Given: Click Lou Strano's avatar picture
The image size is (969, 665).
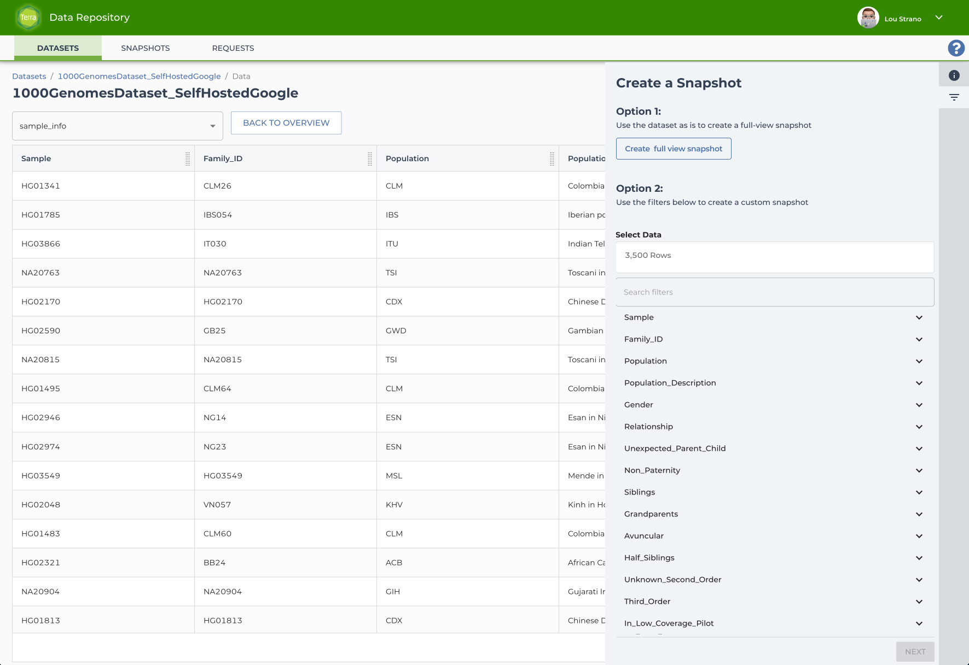Looking at the screenshot, I should (x=868, y=17).
